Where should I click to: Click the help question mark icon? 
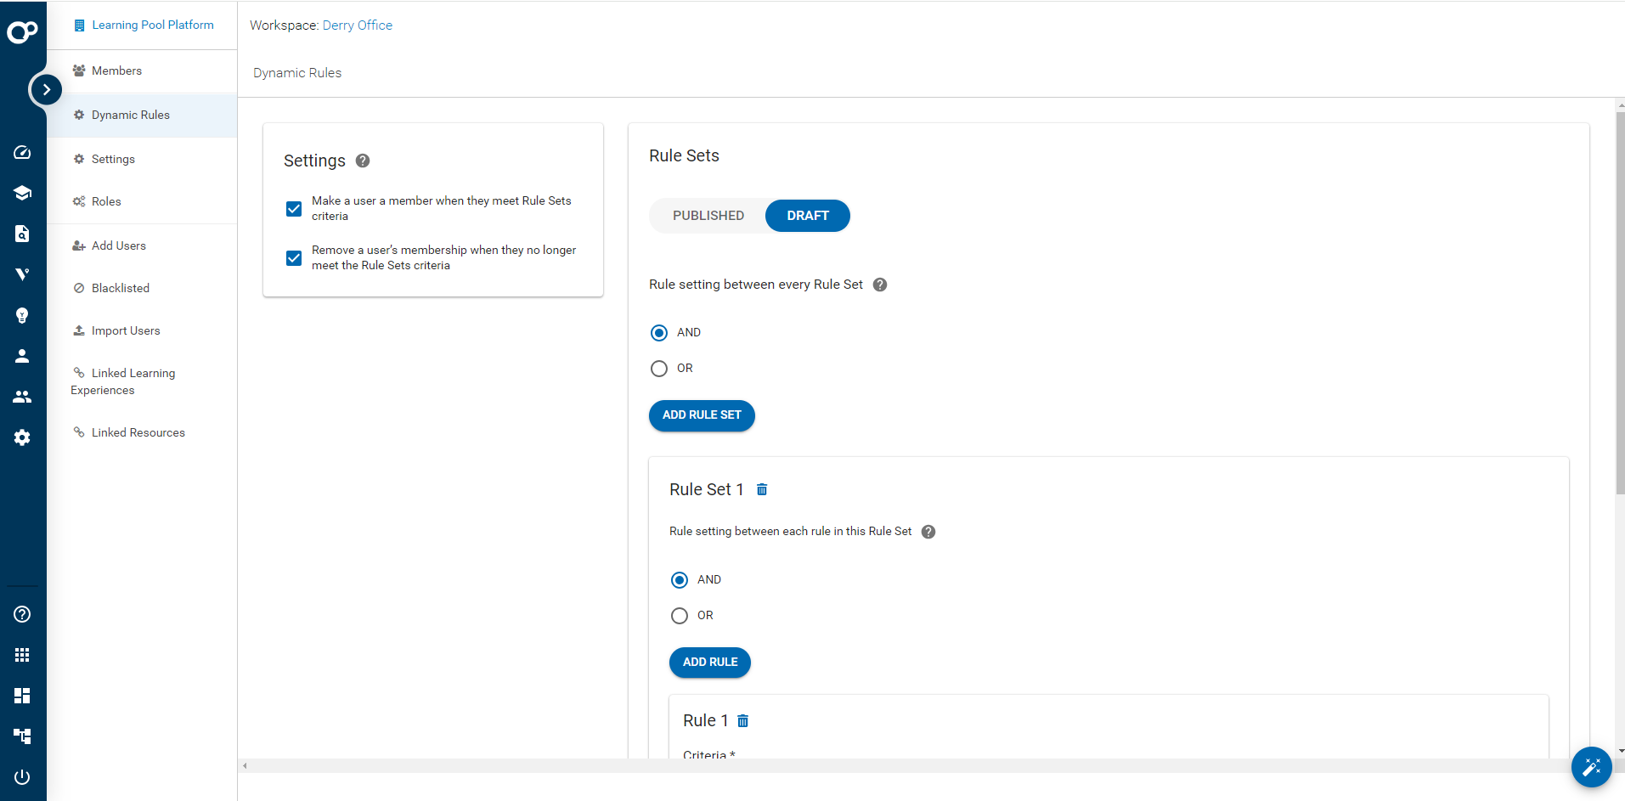22,614
